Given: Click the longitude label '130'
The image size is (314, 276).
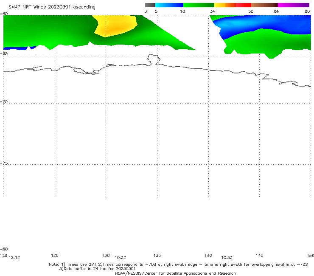Looking at the screenshot, I should [x=106, y=256].
